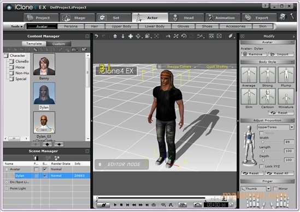This screenshot has width=300, height=212.
Task: Click the pick-object cursor icon
Action: (168, 36)
